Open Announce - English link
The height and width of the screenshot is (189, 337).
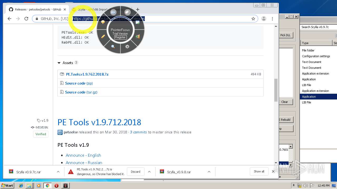[x=83, y=155]
